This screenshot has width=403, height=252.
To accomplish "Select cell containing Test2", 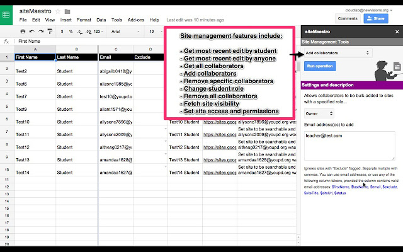I will click(x=35, y=69).
